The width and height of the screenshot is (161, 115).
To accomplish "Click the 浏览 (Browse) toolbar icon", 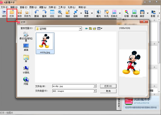I will click(x=4, y=14).
